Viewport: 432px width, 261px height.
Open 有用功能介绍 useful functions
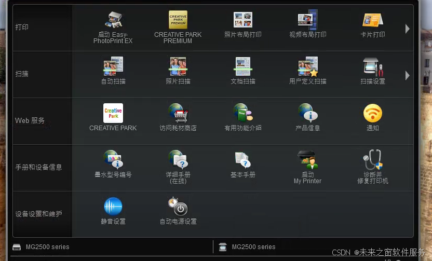click(x=242, y=117)
